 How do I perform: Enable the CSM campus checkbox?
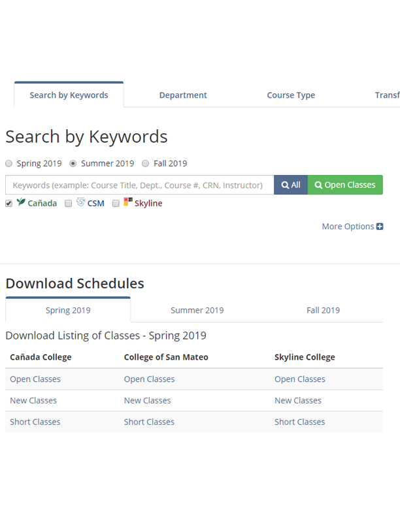[69, 204]
